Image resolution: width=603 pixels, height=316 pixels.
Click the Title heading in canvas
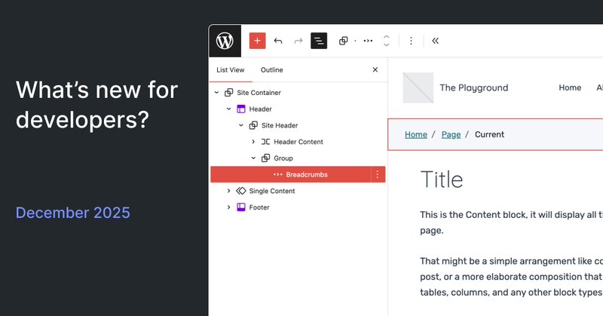click(x=442, y=179)
